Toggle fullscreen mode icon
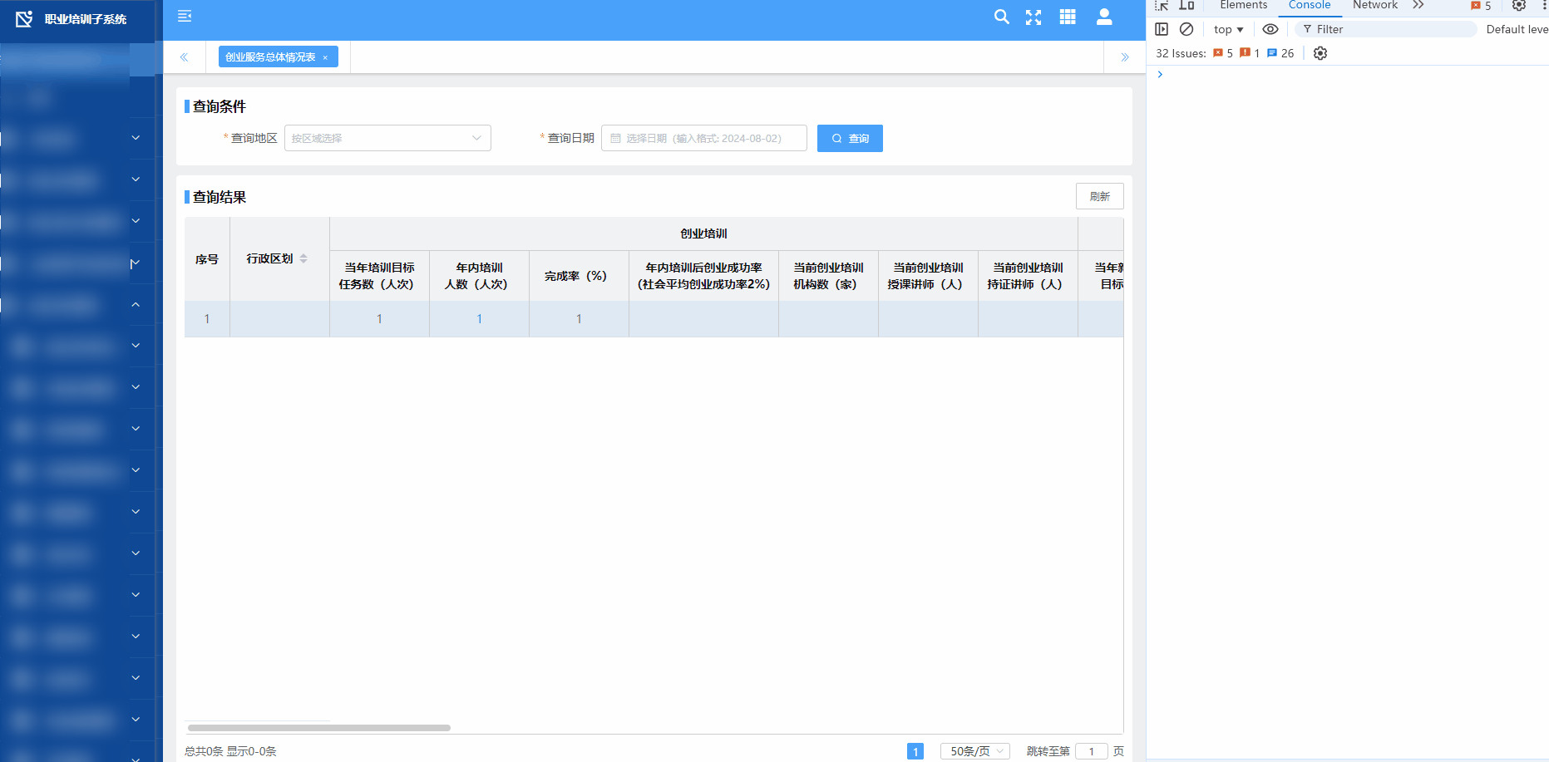1549x762 pixels. pyautogui.click(x=1033, y=17)
